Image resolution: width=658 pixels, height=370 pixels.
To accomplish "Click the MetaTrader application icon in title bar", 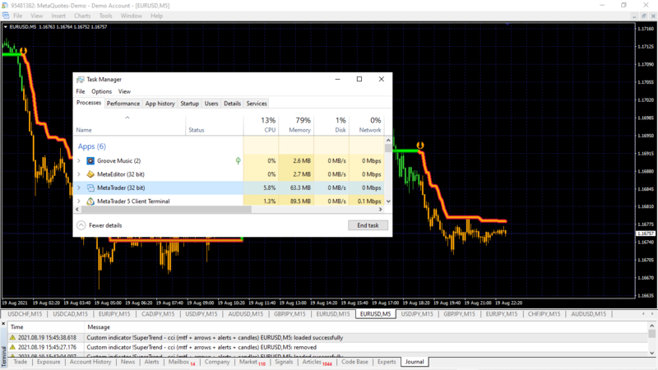I will (5, 6).
